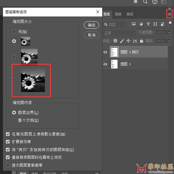Select the small thumbnail size radio
Image resolution: width=174 pixels, height=174 pixels.
click(14, 41)
